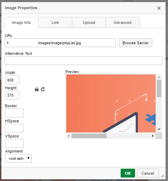The image size is (168, 181).
Task: Click into the Border input field
Action: [14, 113]
